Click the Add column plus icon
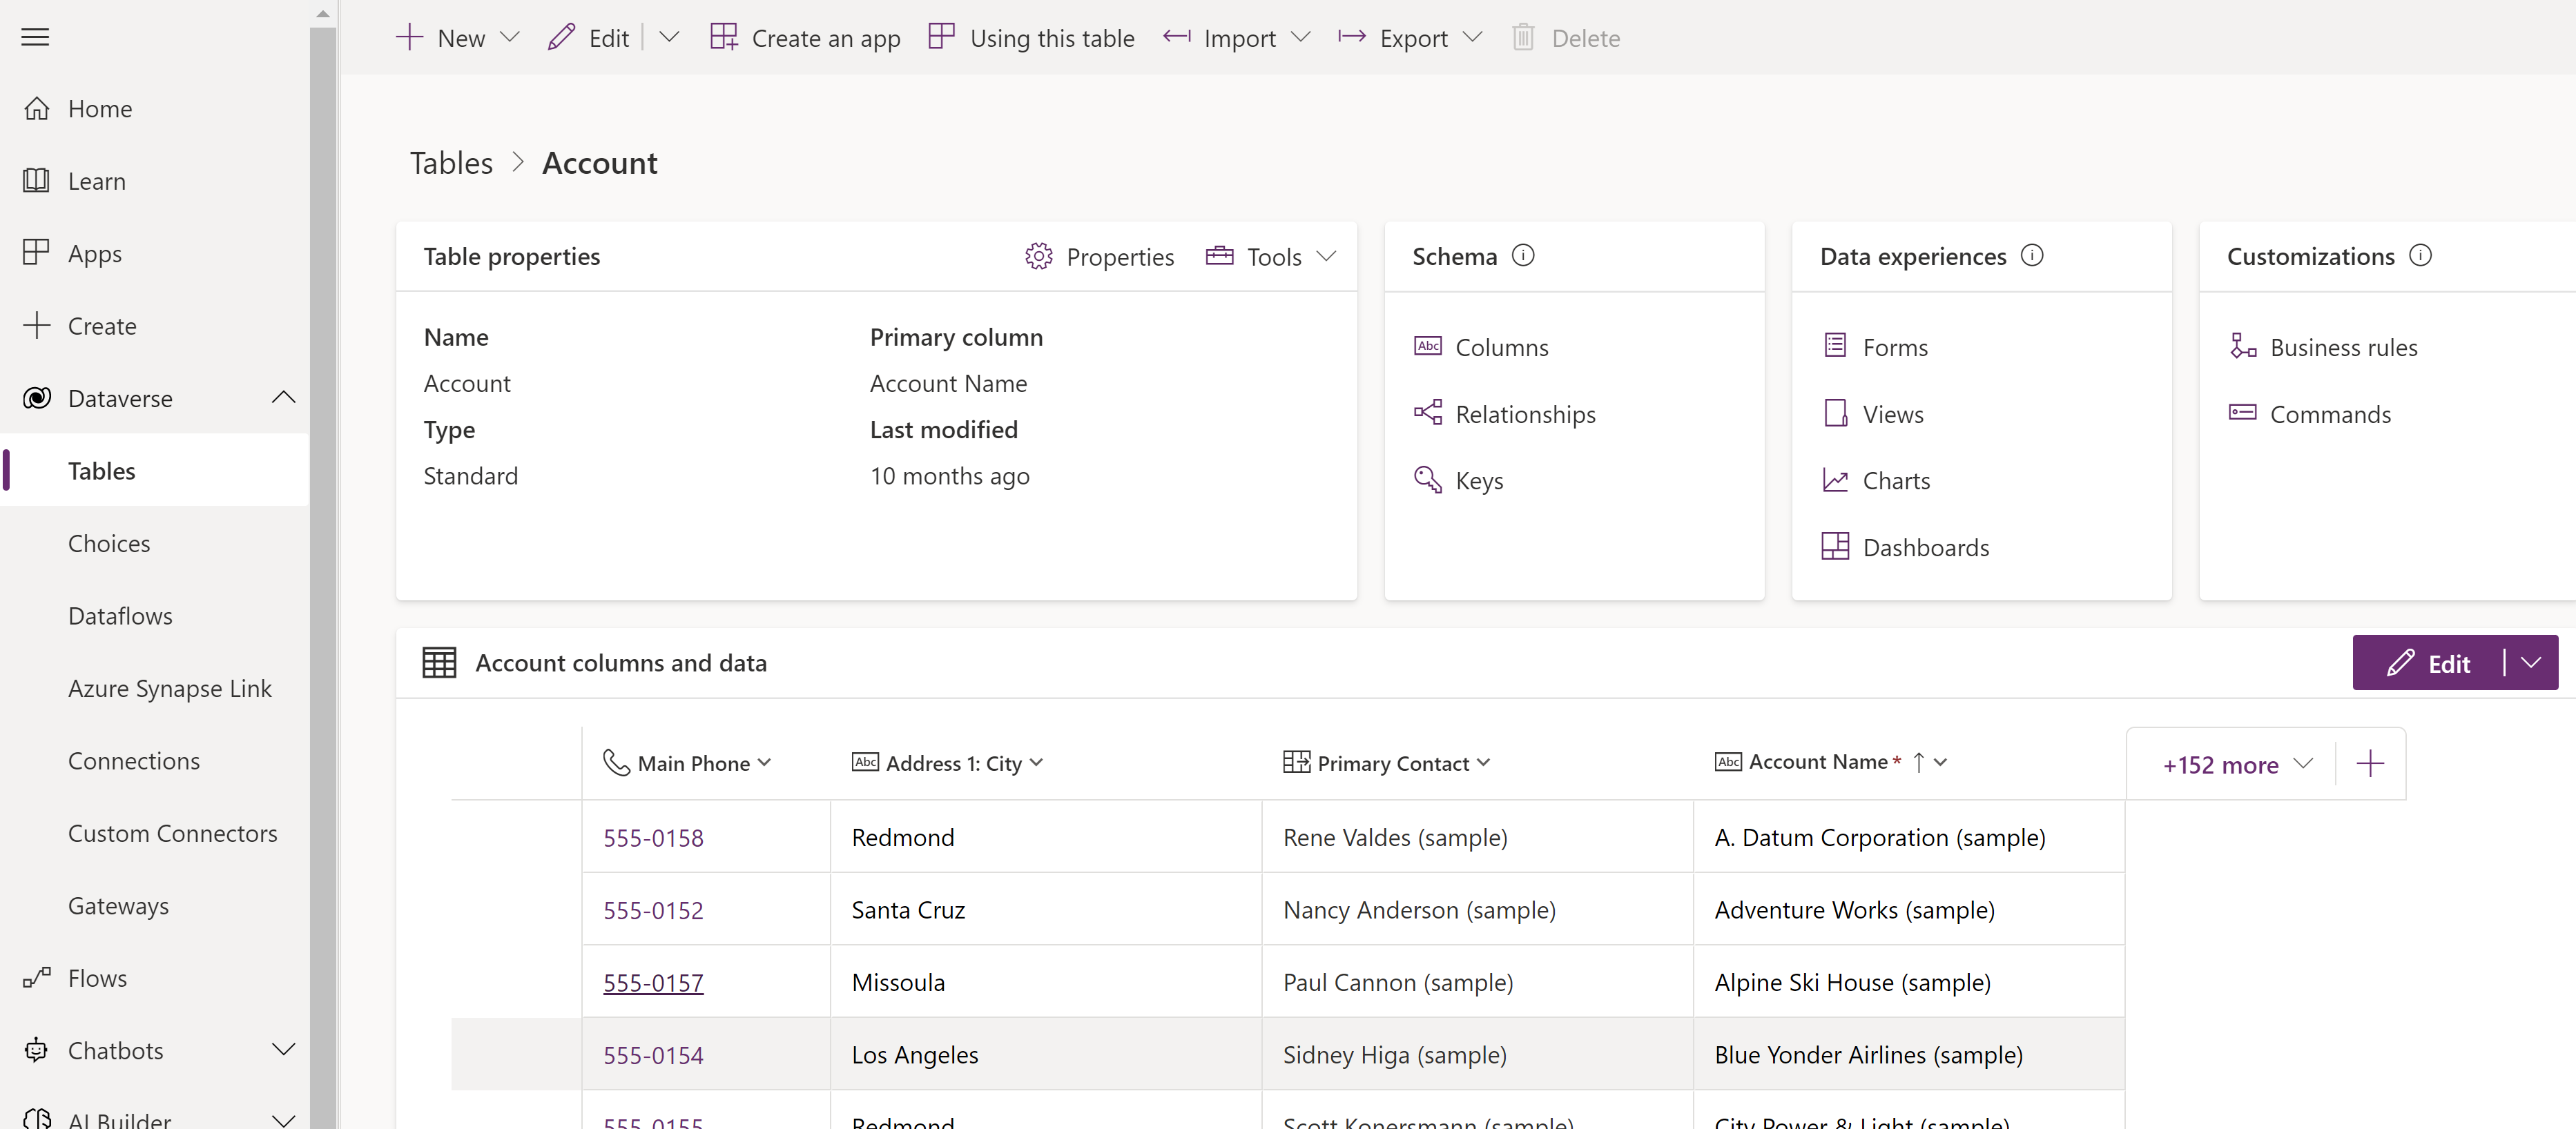 (2371, 761)
